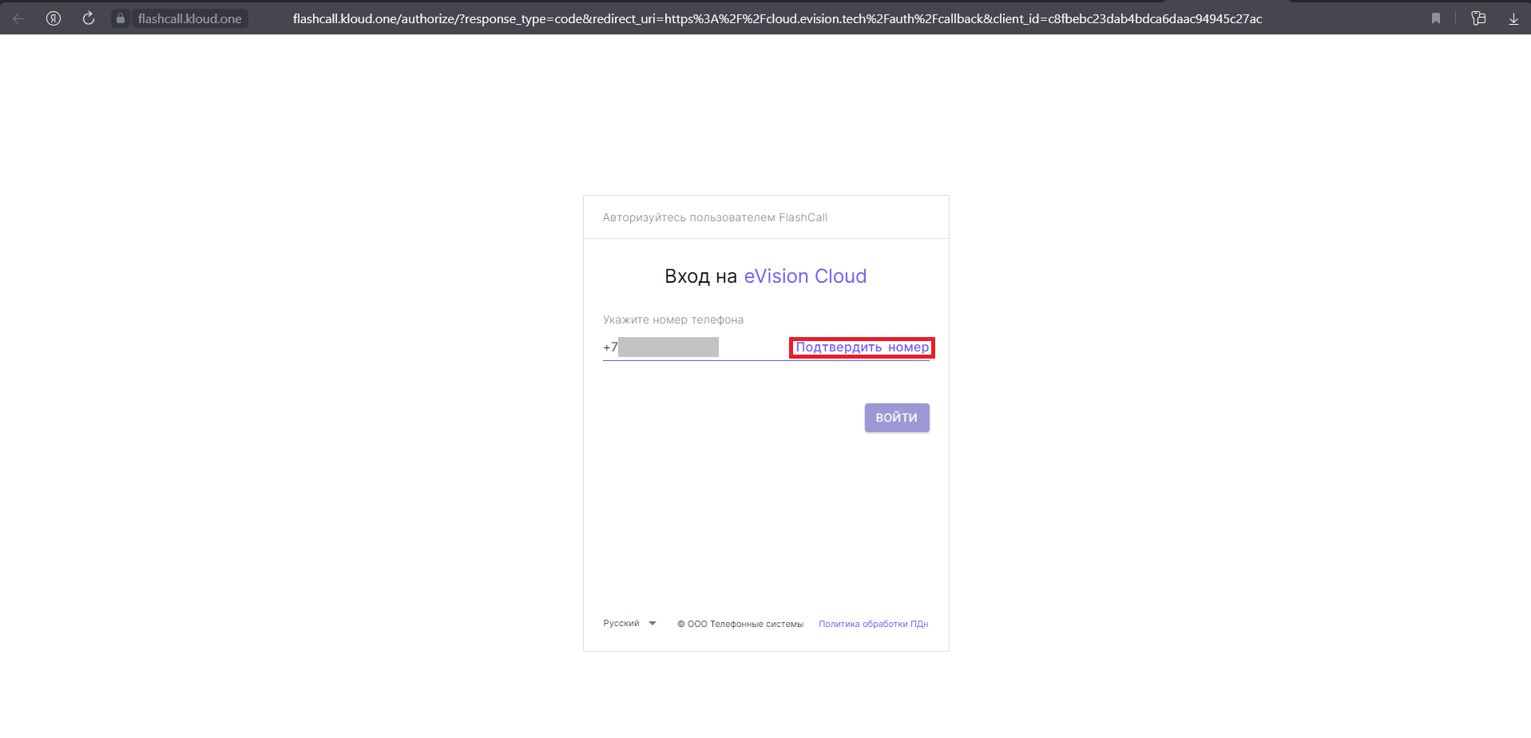Go back with the browser back arrow

click(18, 18)
